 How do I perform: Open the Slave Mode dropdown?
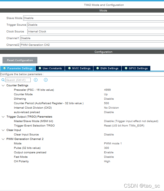(x=93, y=18)
